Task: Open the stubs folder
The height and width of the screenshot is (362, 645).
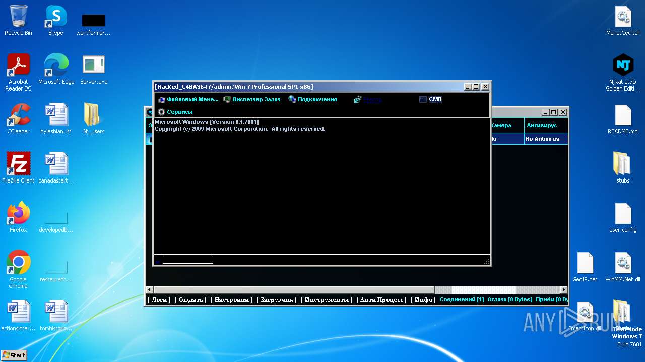Action: coord(623,168)
